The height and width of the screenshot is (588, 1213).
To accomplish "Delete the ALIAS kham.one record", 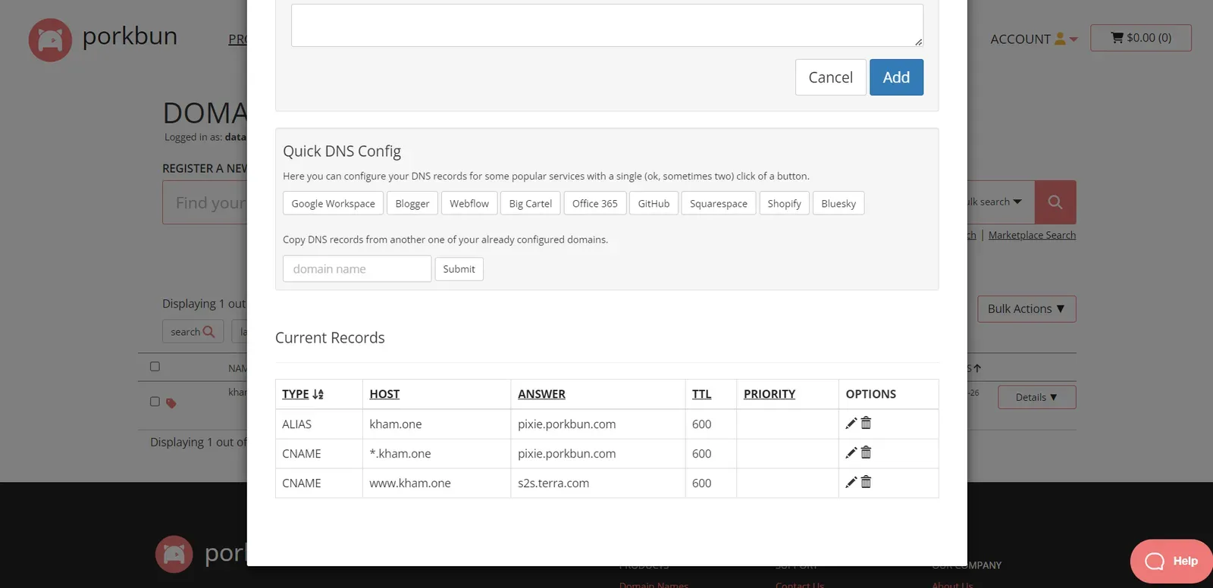I will (x=866, y=423).
